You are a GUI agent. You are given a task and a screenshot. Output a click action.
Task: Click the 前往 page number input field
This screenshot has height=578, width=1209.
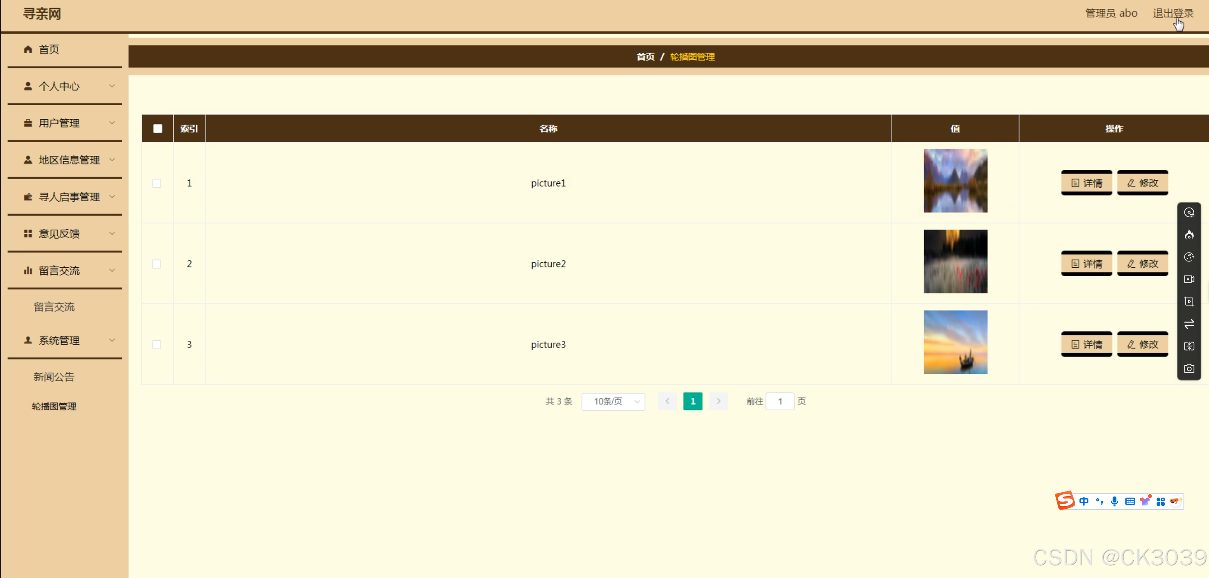click(x=780, y=401)
